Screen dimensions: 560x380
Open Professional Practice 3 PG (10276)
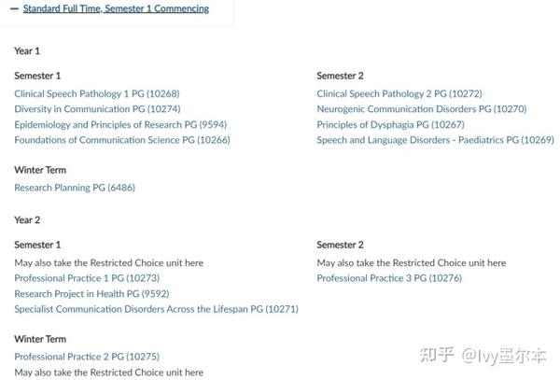tap(389, 278)
